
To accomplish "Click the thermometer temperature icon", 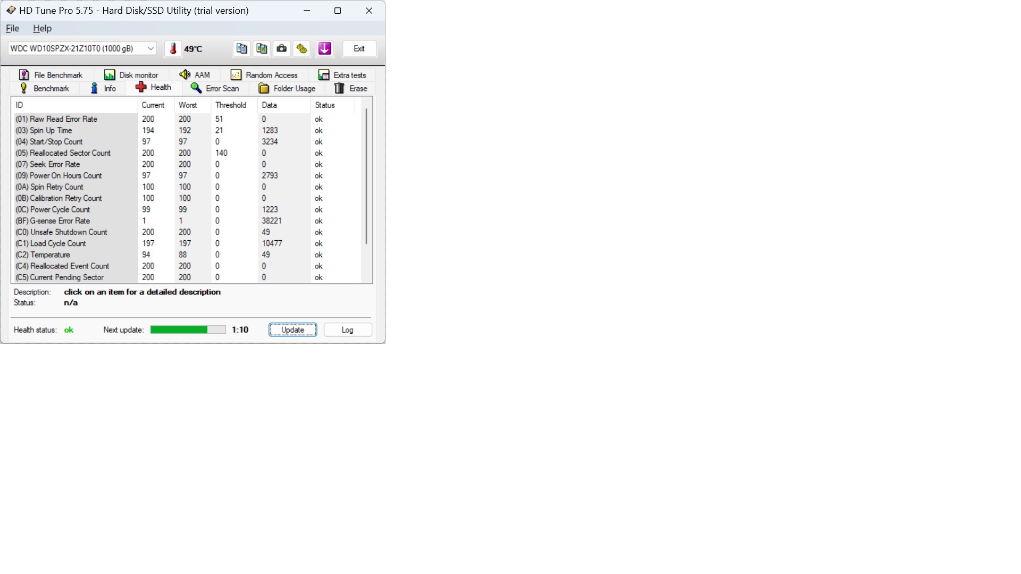I will click(x=173, y=49).
